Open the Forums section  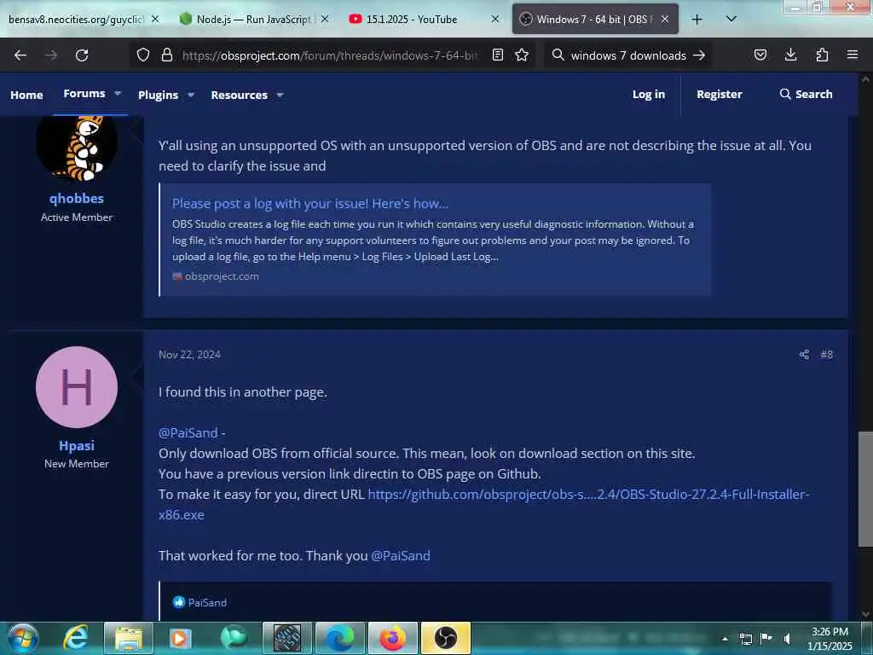pos(84,94)
